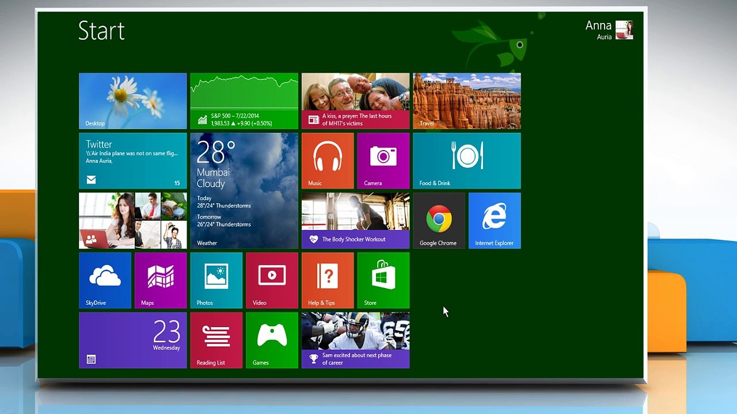Launch Internet Explorer
This screenshot has width=737, height=414.
pos(495,221)
